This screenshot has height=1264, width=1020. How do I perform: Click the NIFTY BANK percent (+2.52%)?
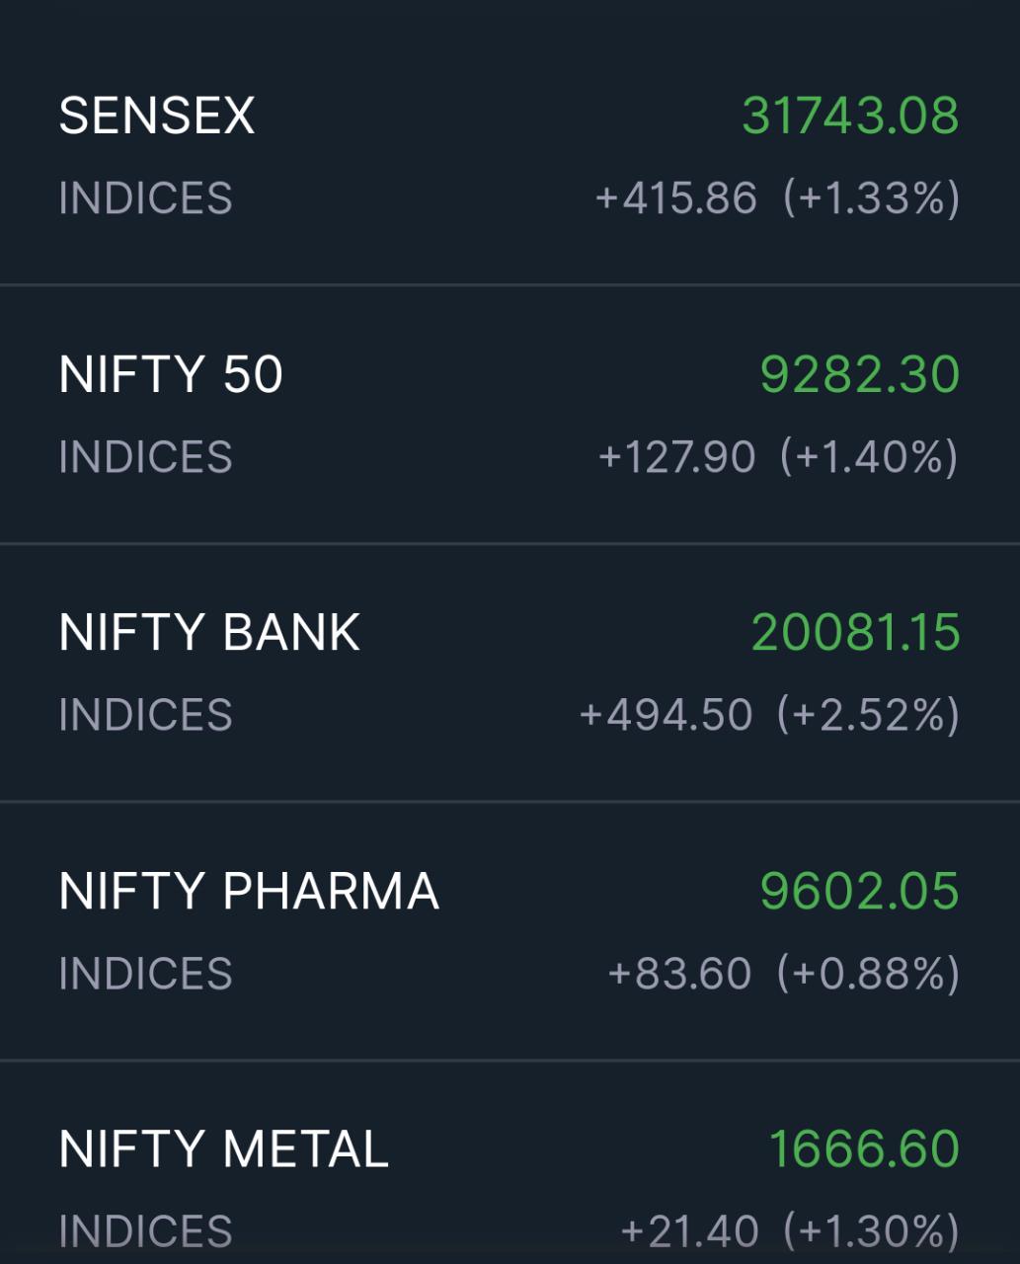868,715
